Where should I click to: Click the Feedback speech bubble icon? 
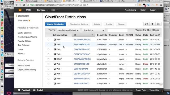click(19, 90)
